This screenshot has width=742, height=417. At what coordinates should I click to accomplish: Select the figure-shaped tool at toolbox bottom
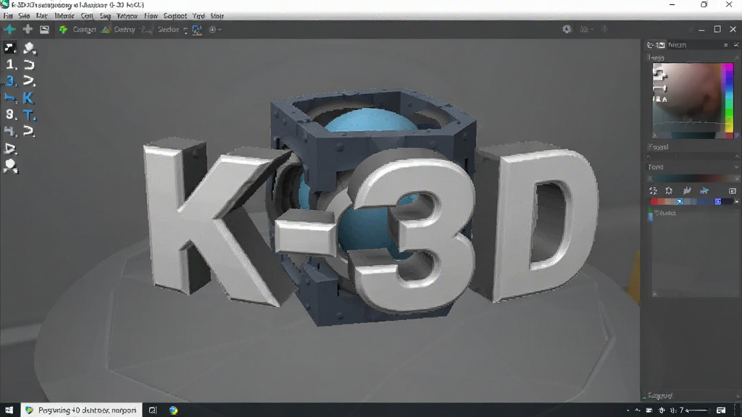tap(10, 166)
